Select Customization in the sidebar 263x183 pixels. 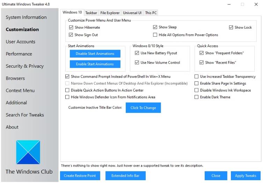tap(22, 30)
